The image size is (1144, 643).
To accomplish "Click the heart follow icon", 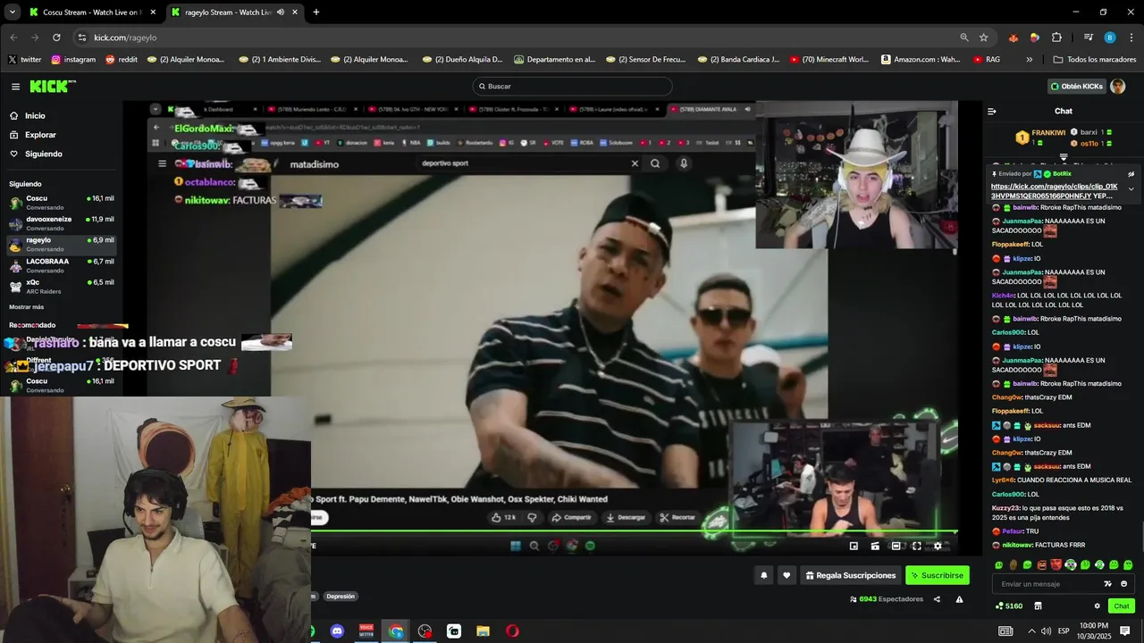I will pos(786,575).
